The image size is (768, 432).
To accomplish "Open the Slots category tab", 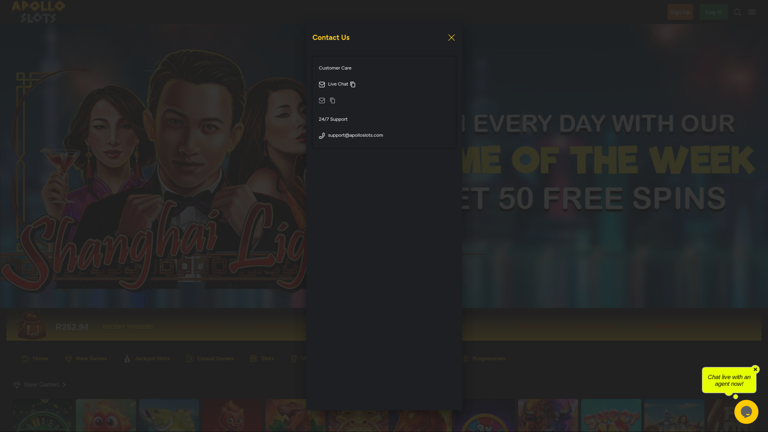I will coord(262,358).
